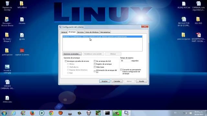Click the Eliminar button
Screen dimensions: 207x116
(113, 54)
